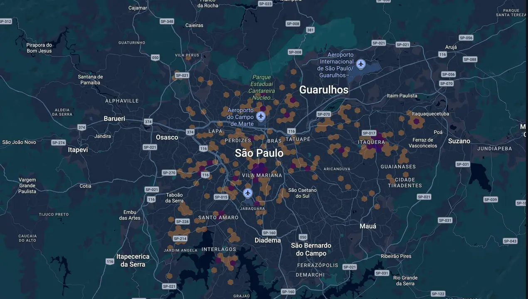Click the BRÁS district label
The image size is (528, 299).
tap(274, 141)
